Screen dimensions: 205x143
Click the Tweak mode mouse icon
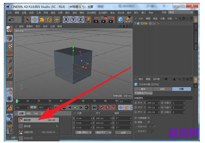(x=9, y=91)
